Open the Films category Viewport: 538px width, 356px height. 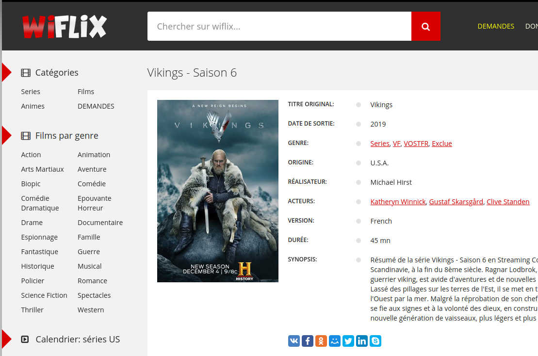(86, 92)
